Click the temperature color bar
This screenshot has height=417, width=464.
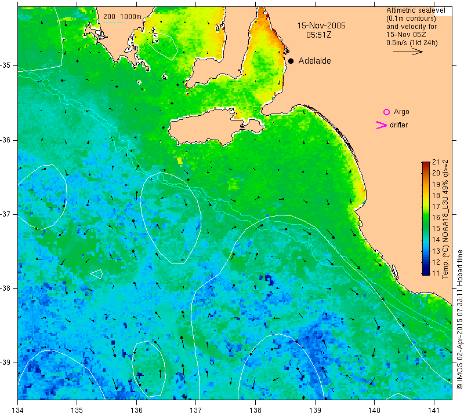[426, 218]
